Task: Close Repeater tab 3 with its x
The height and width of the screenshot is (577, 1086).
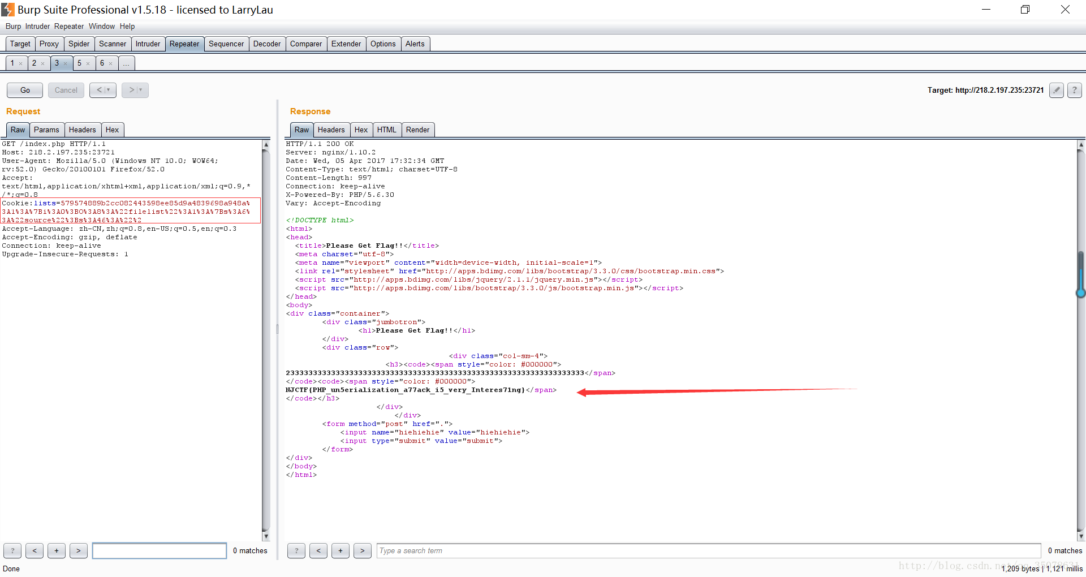Action: (66, 64)
